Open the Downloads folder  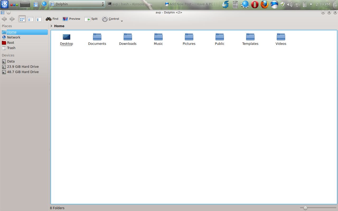(128, 40)
